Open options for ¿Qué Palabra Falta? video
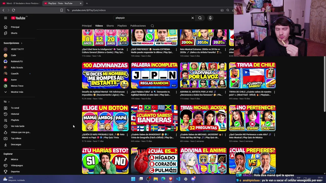The height and width of the screenshot is (183, 326). click(176, 92)
